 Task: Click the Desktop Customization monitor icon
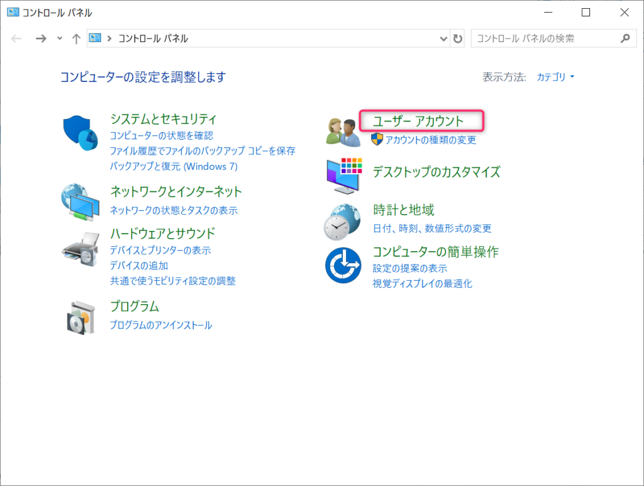[343, 176]
